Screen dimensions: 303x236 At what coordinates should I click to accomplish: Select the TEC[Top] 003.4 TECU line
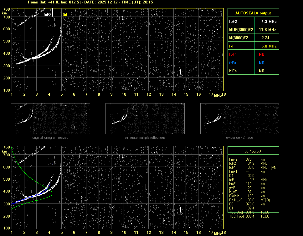click(249, 216)
